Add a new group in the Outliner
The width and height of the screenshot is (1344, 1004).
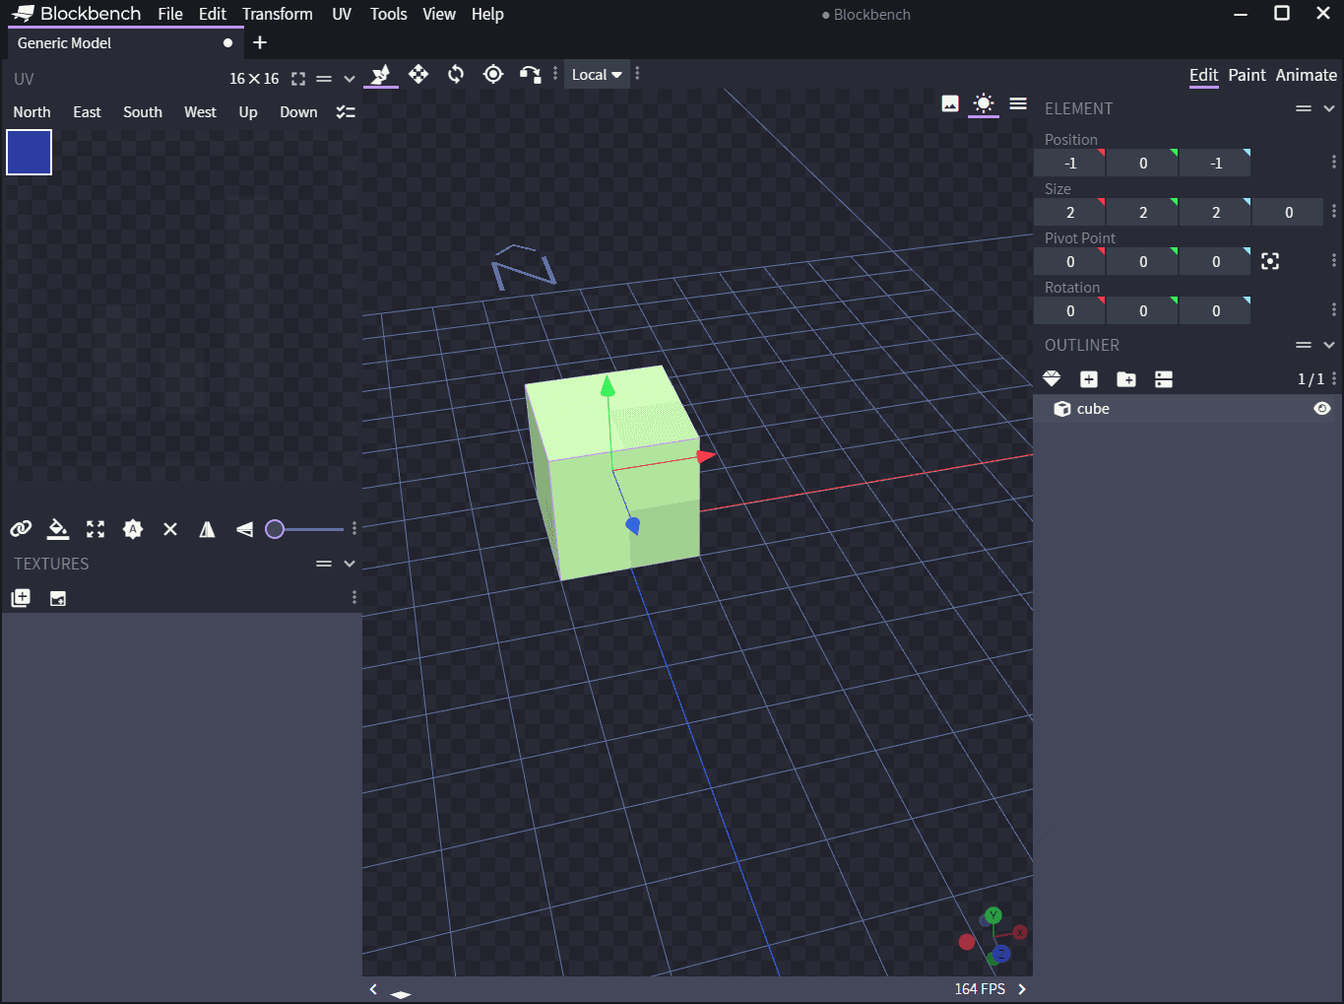tap(1125, 378)
